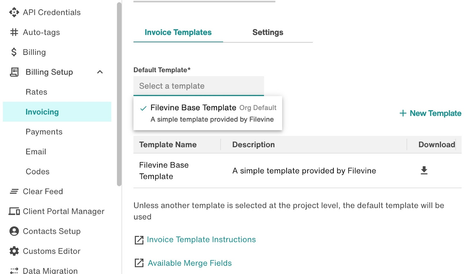
Task: Click the API Credentials icon in sidebar
Action: pyautogui.click(x=14, y=12)
